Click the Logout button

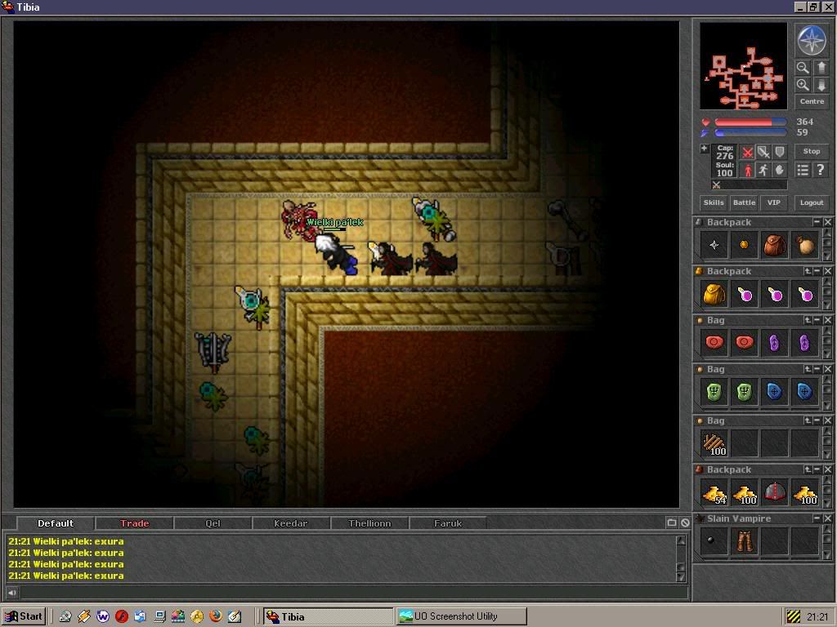click(x=812, y=202)
